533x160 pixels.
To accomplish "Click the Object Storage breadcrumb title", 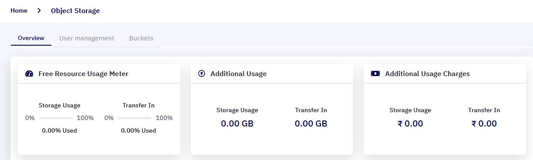I will [75, 10].
